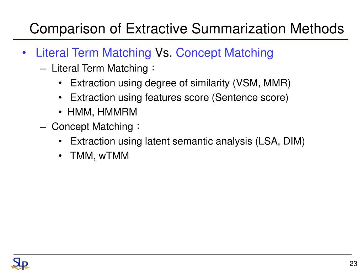
Task: Click the slide number 23
Action: (353, 264)
